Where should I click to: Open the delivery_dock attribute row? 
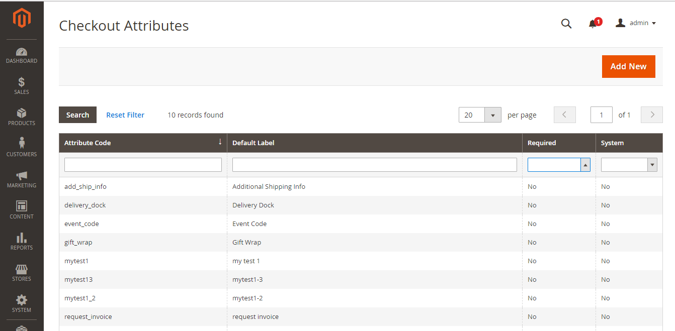click(361, 205)
